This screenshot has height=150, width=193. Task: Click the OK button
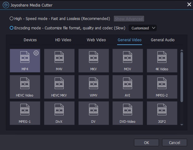[146, 142]
